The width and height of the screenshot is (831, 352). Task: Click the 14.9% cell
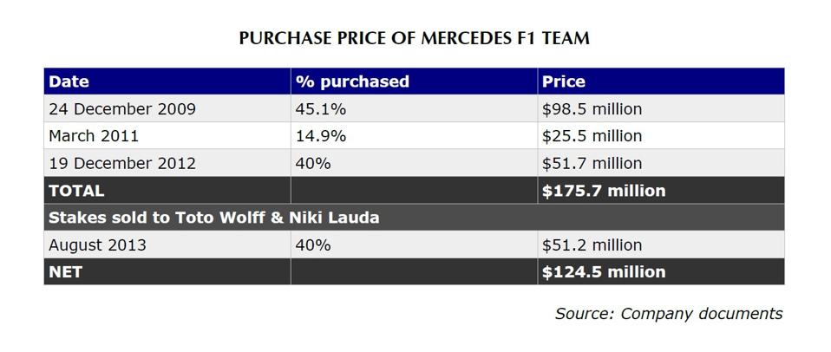[x=321, y=136]
